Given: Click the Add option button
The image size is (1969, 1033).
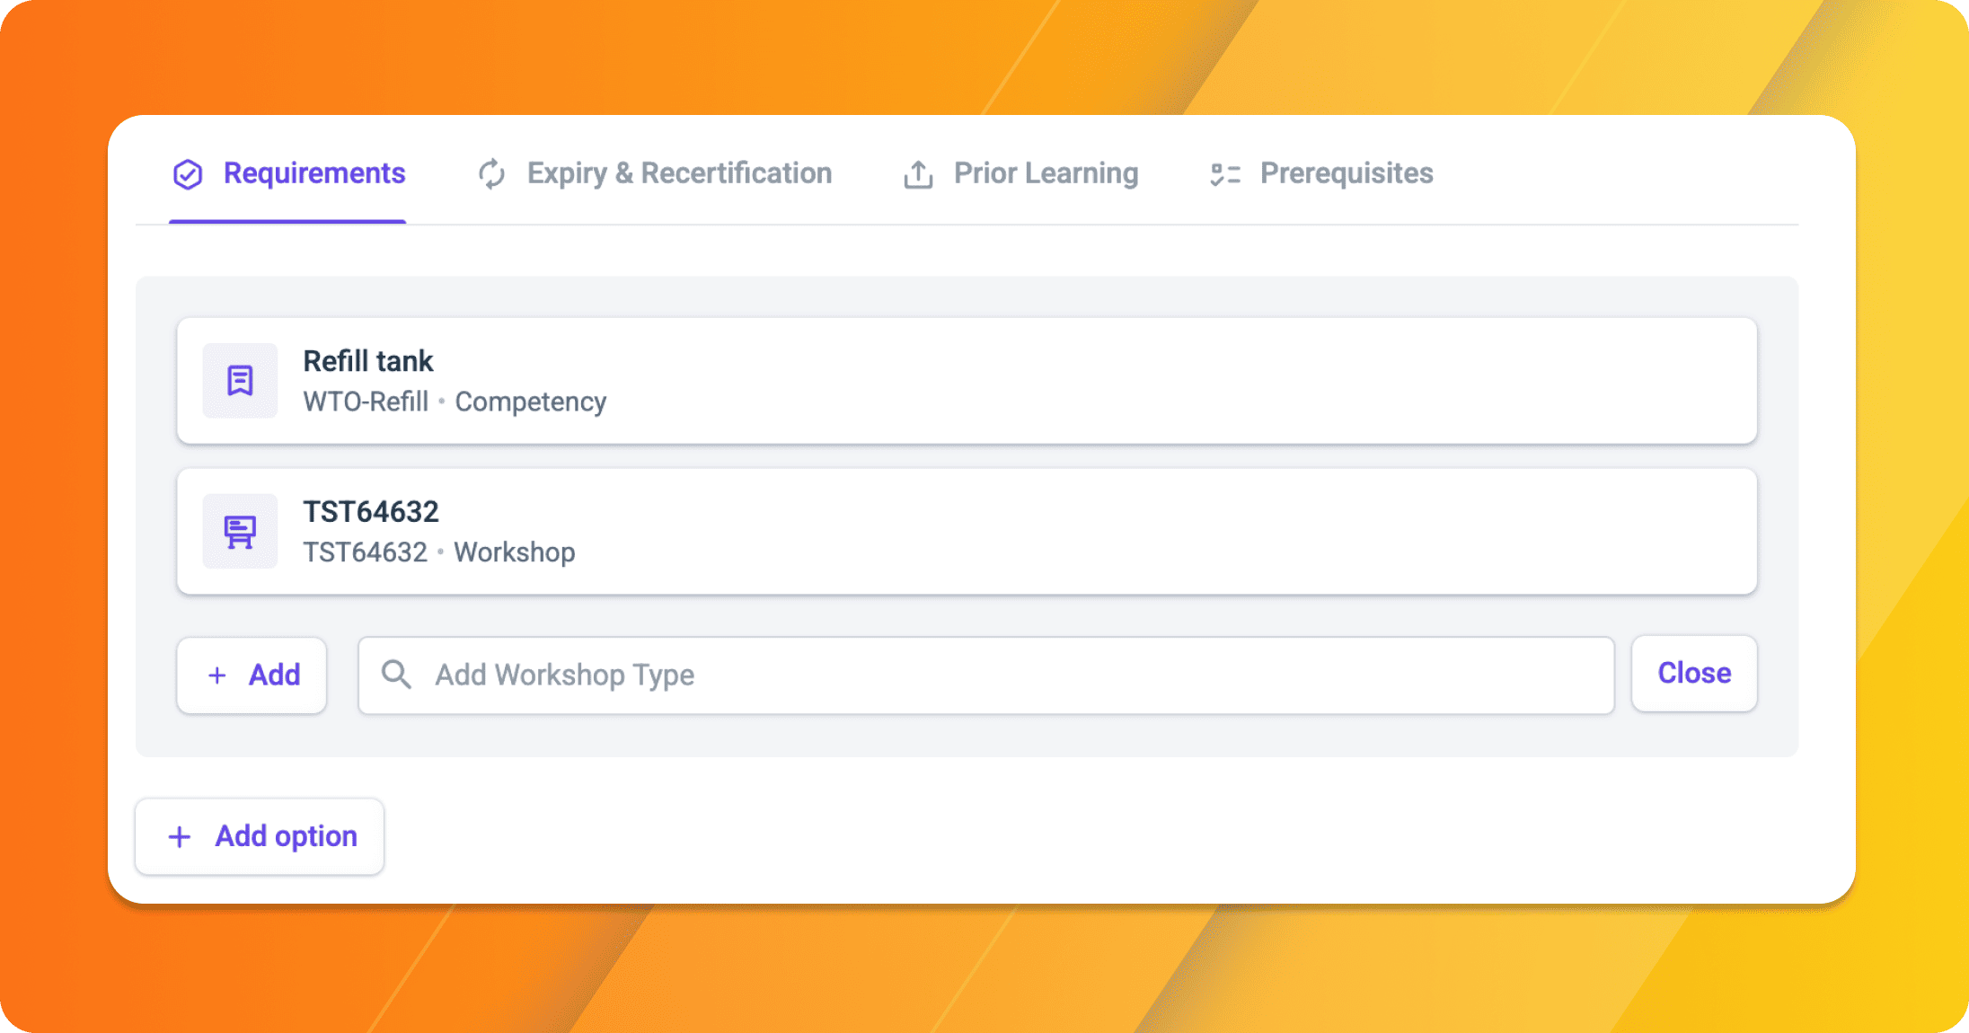Looking at the screenshot, I should pos(260,836).
